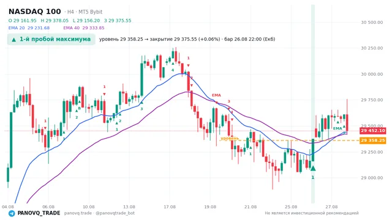Image resolution: width=392 pixels, height=220 pixels.
Task: Click the orange 'уровень' level text
Action: tap(230, 138)
